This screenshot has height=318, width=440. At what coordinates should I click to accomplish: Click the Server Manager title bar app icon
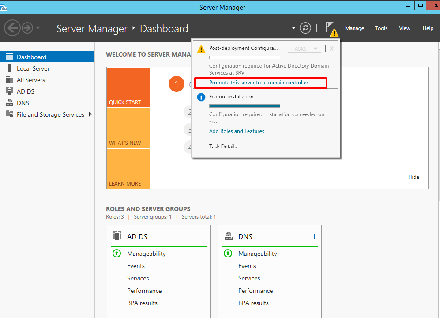click(x=4, y=7)
